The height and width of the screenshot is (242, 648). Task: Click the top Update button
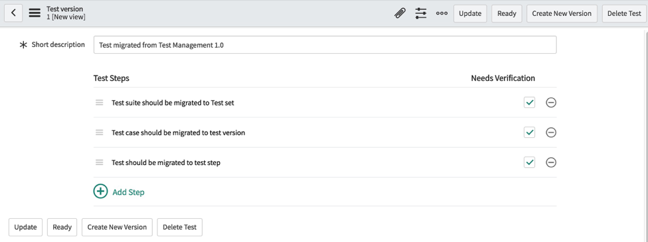pos(471,13)
